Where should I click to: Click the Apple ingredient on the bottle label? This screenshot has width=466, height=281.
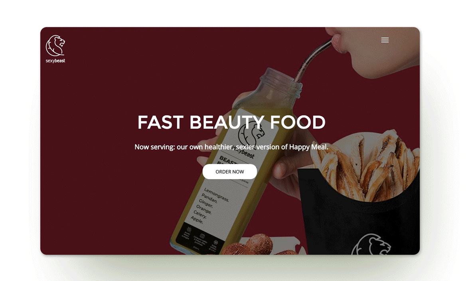click(x=197, y=220)
